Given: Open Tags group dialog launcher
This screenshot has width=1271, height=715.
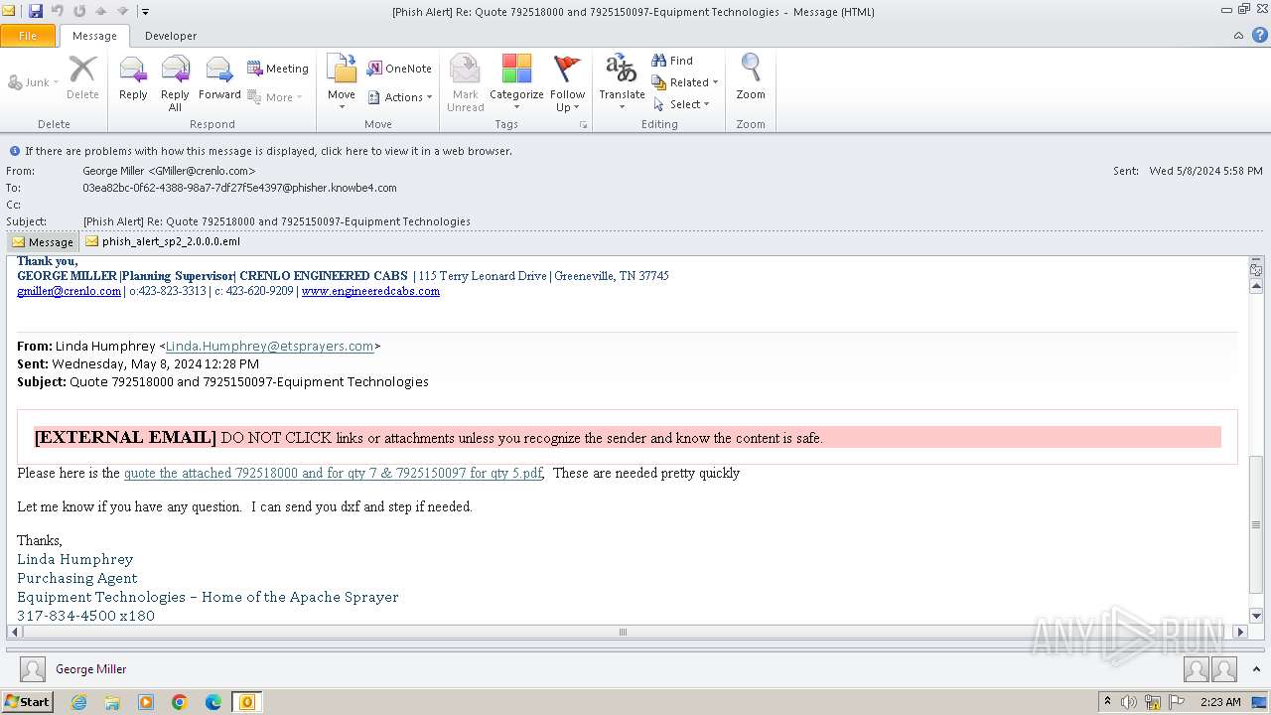Looking at the screenshot, I should pyautogui.click(x=583, y=125).
